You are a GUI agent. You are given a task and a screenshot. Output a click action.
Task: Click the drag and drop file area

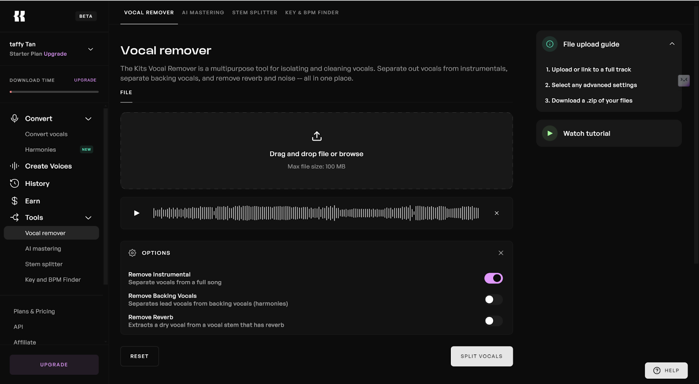point(317,151)
